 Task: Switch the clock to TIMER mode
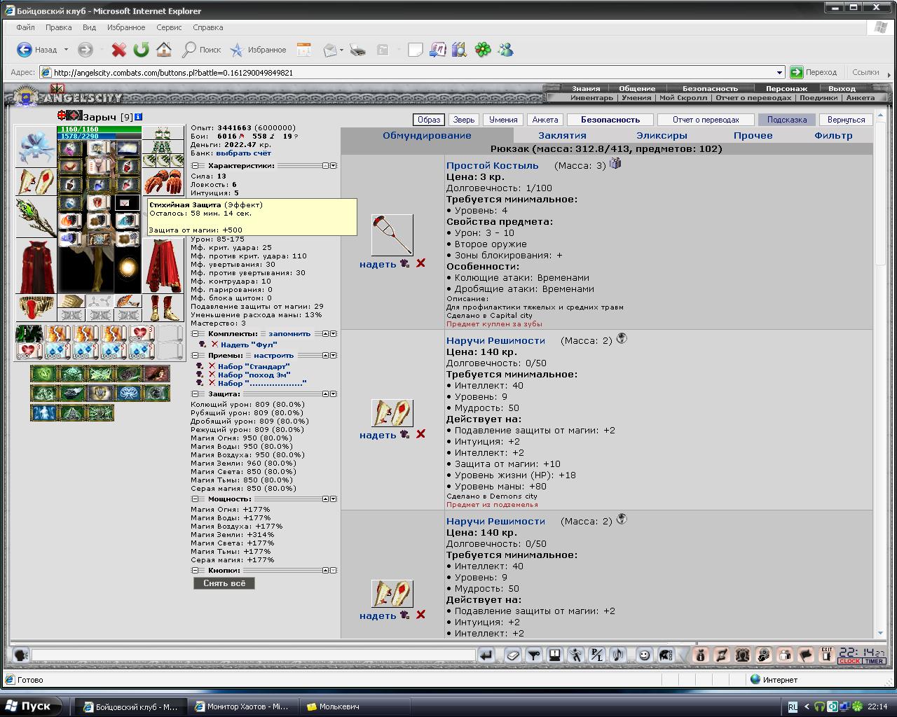pyautogui.click(x=873, y=661)
